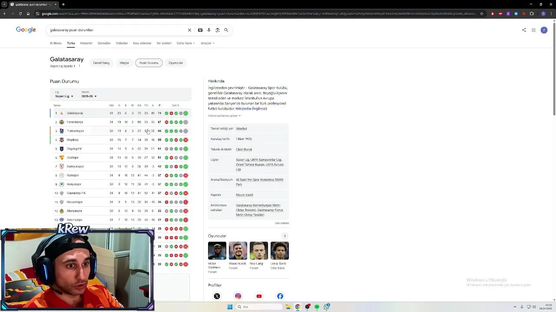Reload the page
Screen dimensions: 556x312
pos(20,13)
